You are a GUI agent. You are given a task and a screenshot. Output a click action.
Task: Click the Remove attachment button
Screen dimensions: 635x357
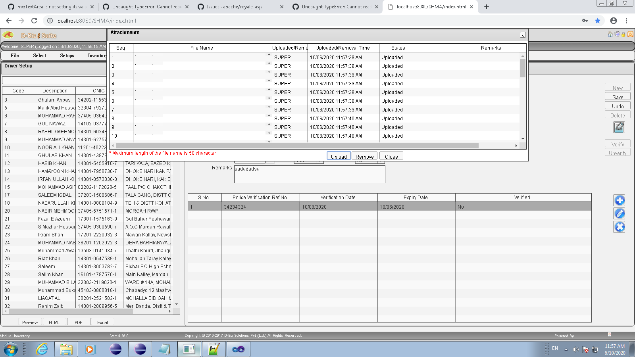click(365, 156)
